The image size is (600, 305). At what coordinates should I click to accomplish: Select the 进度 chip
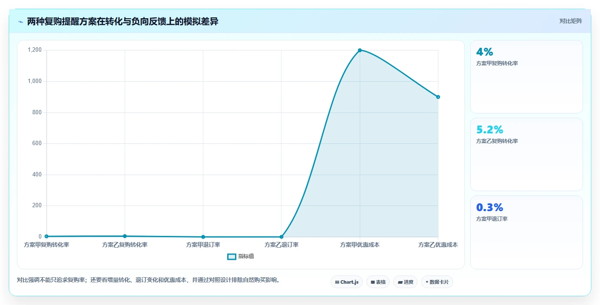(x=405, y=282)
